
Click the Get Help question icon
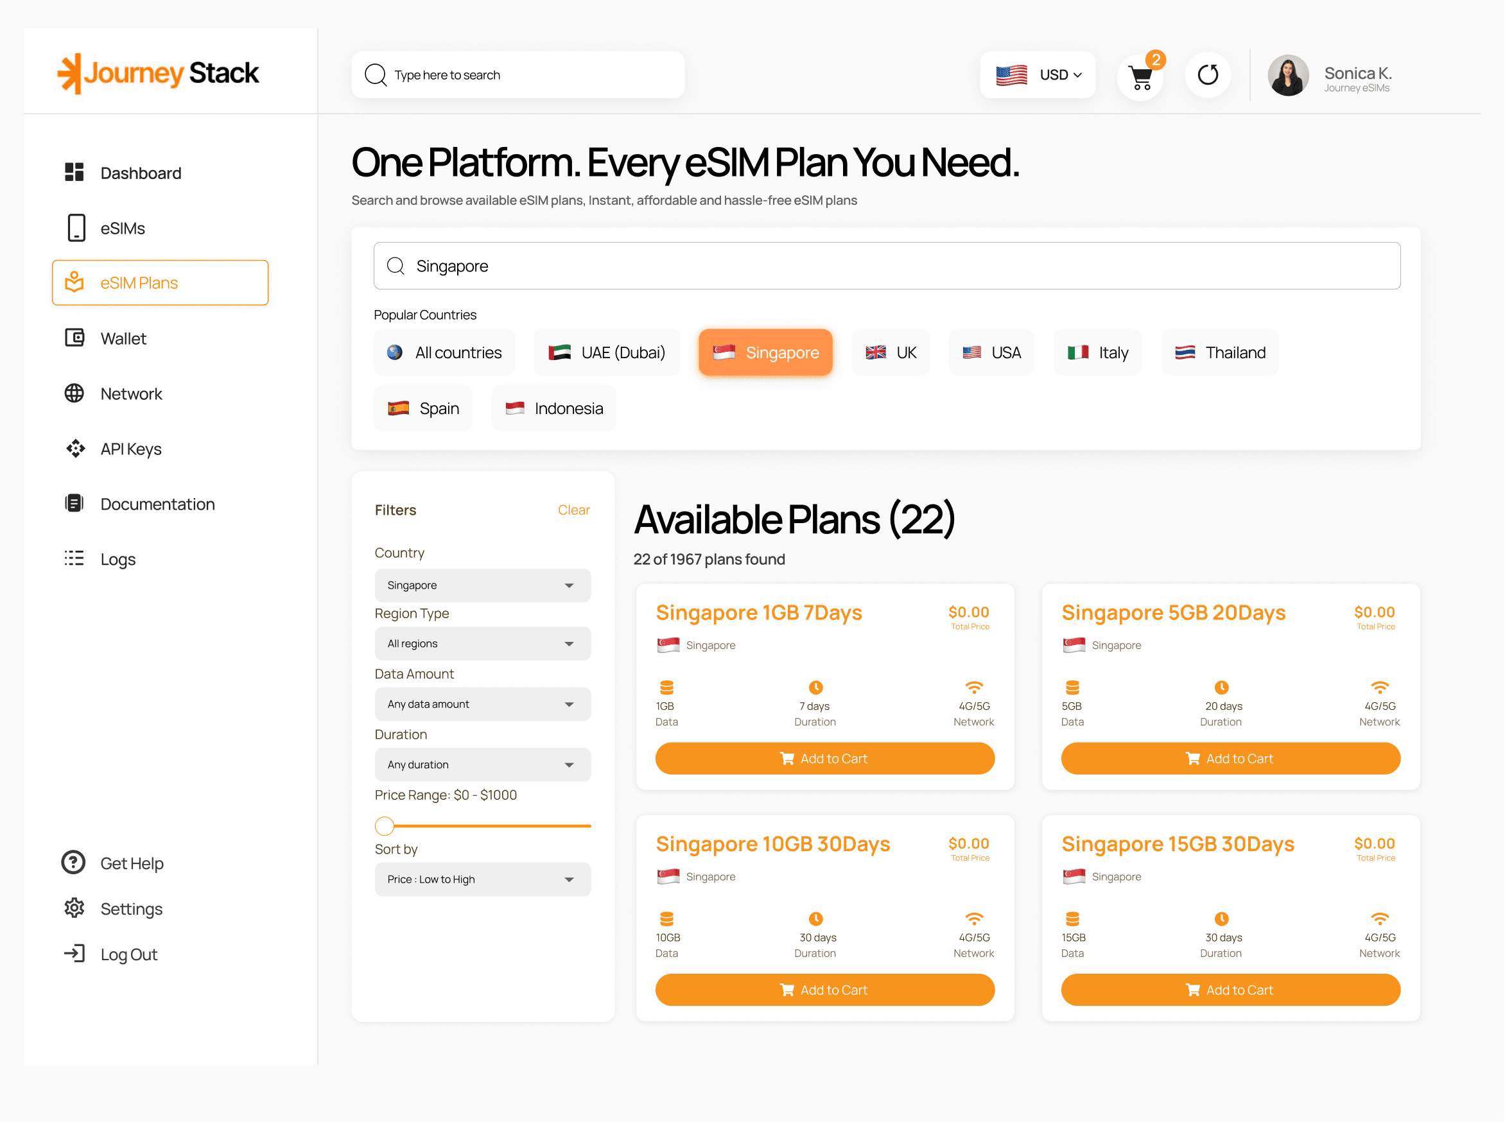73,863
